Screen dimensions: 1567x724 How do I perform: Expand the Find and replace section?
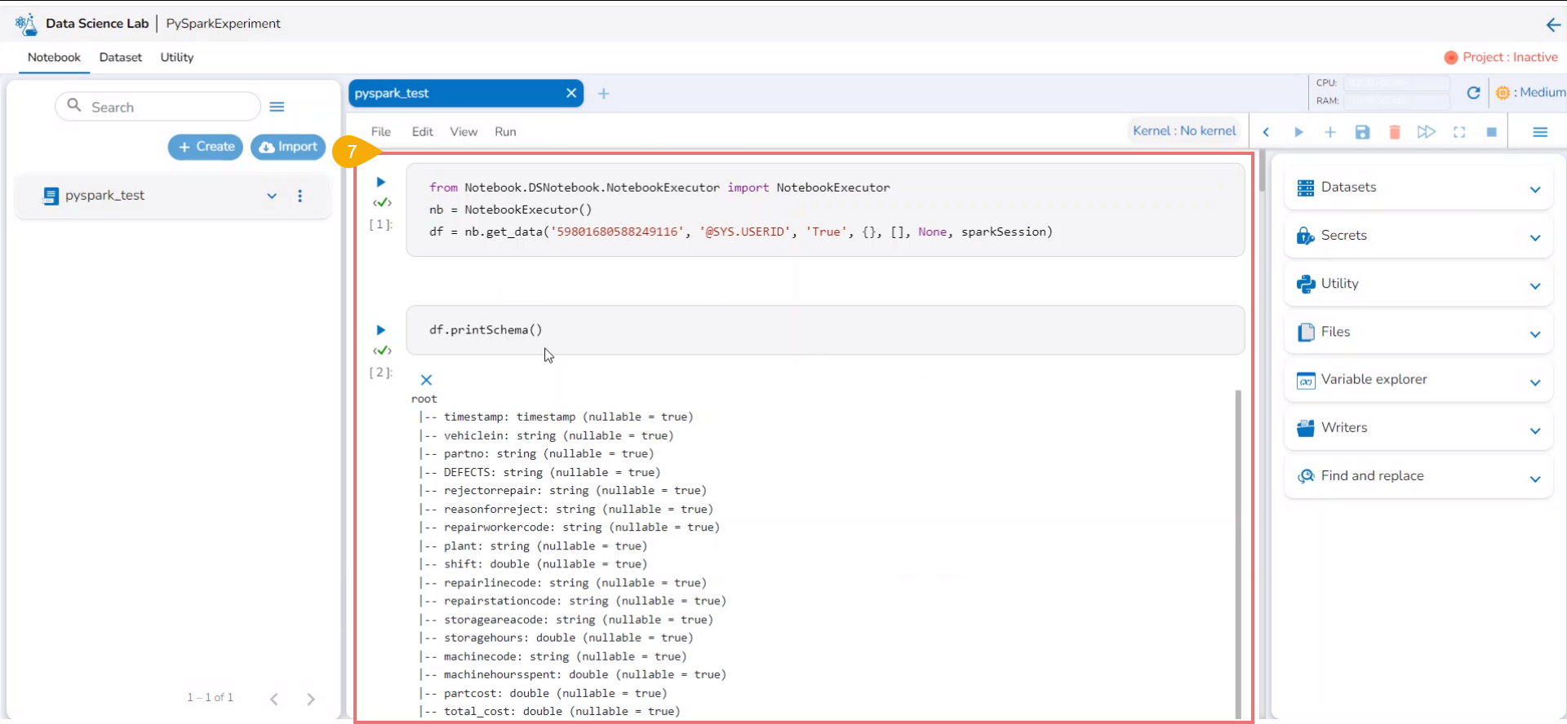click(1534, 479)
